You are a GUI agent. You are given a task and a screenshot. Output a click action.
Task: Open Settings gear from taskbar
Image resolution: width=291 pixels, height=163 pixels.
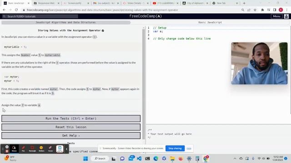pos(189,158)
